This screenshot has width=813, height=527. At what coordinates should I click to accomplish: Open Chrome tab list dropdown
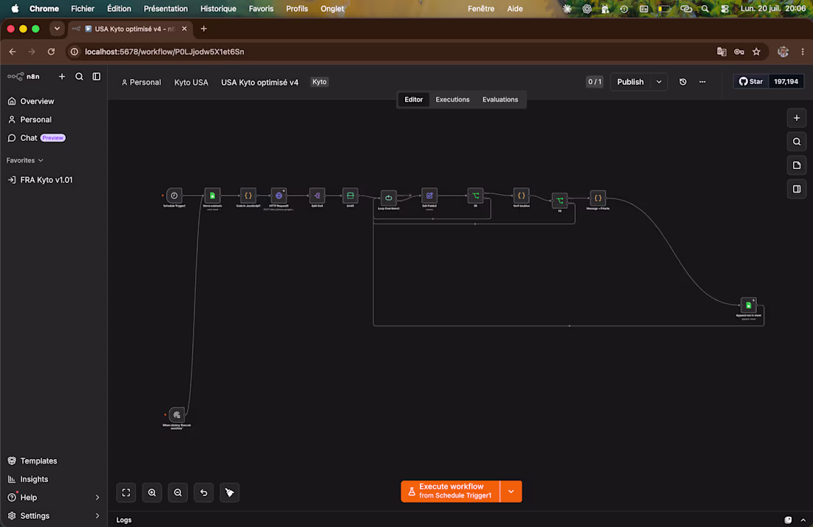pos(56,29)
